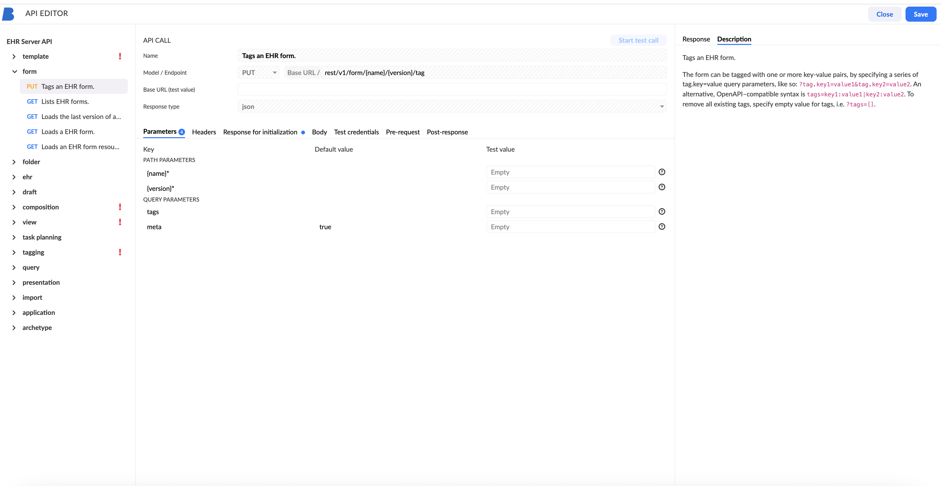Click the endpoint path field
This screenshot has height=486, width=941.
pyautogui.click(x=493, y=73)
